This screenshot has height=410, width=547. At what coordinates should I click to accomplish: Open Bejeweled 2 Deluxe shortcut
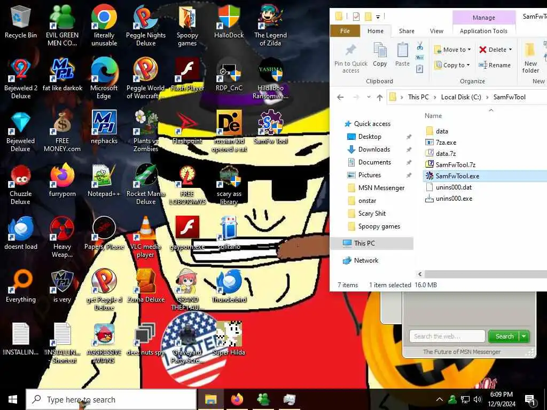(x=21, y=79)
